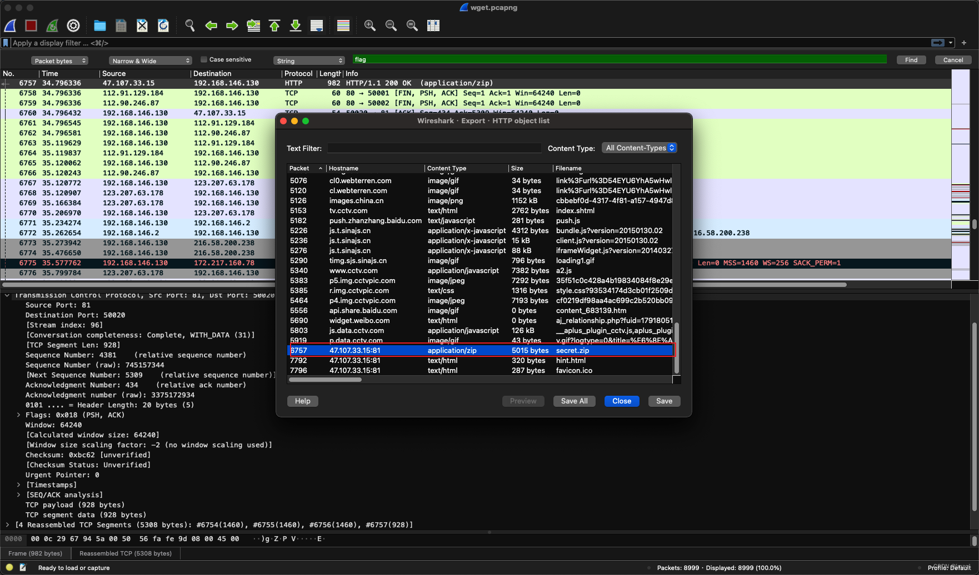
Task: Click Help in export dialog
Action: pyautogui.click(x=303, y=401)
